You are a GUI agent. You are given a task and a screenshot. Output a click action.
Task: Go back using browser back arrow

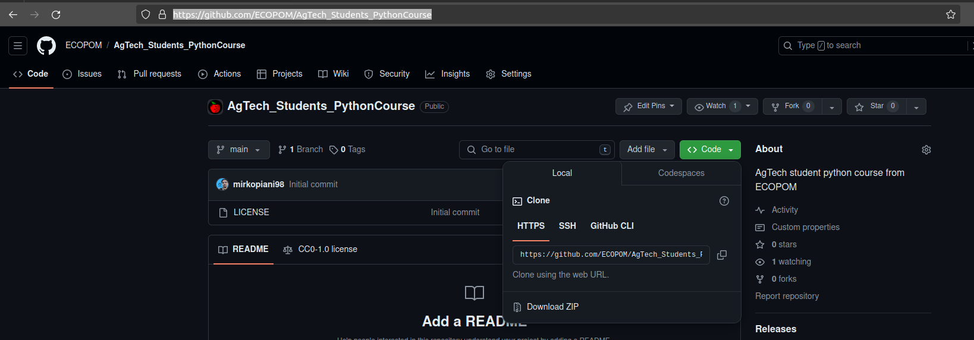pos(13,14)
